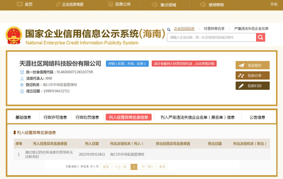
Task: Click the company name 天涯社区网络科技股份有限公司
Action: [60, 64]
